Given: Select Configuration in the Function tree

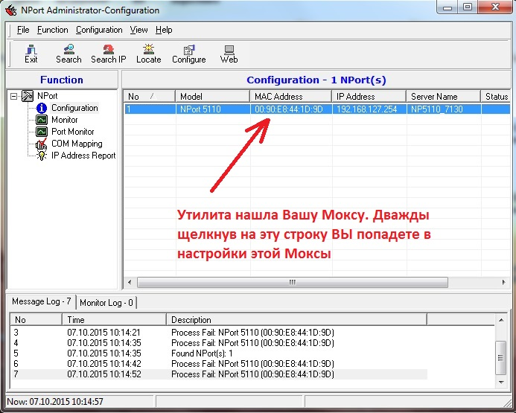Looking at the screenshot, I should pyautogui.click(x=74, y=108).
